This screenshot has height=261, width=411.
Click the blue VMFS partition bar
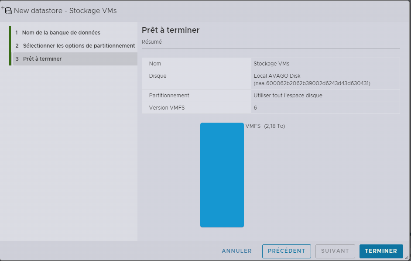(222, 175)
